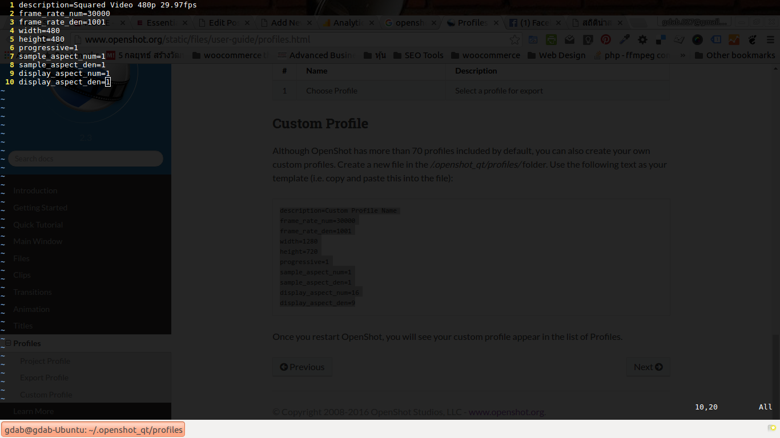The image size is (780, 438).
Task: Open Export Profile sub-item in sidebar
Action: click(x=44, y=378)
